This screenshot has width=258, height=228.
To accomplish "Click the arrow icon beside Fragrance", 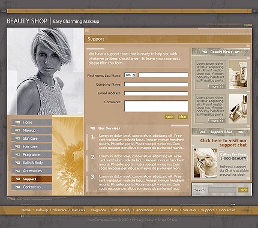I will tap(17, 155).
